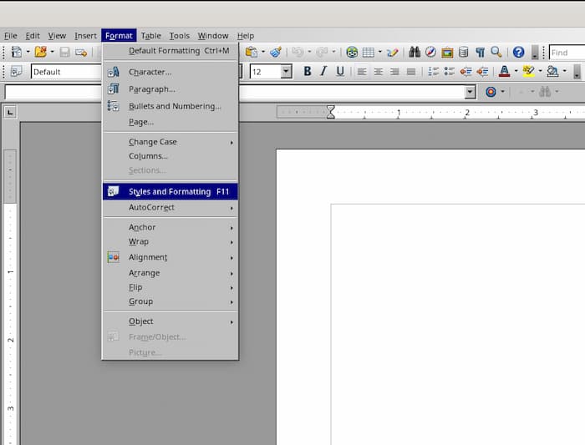The height and width of the screenshot is (445, 585).
Task: Toggle numbered list icon
Action: [433, 71]
